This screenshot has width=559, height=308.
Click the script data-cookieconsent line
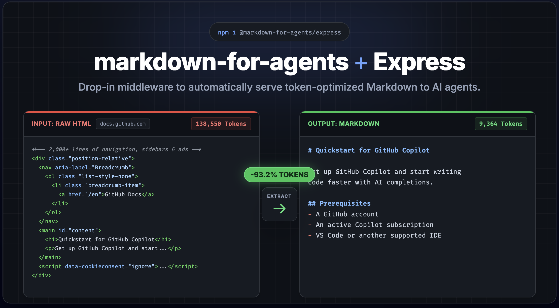[x=118, y=266]
